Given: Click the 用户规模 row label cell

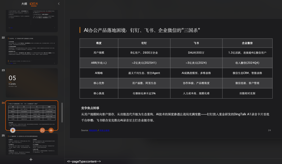Looking at the screenshot, I should [x=99, y=53].
